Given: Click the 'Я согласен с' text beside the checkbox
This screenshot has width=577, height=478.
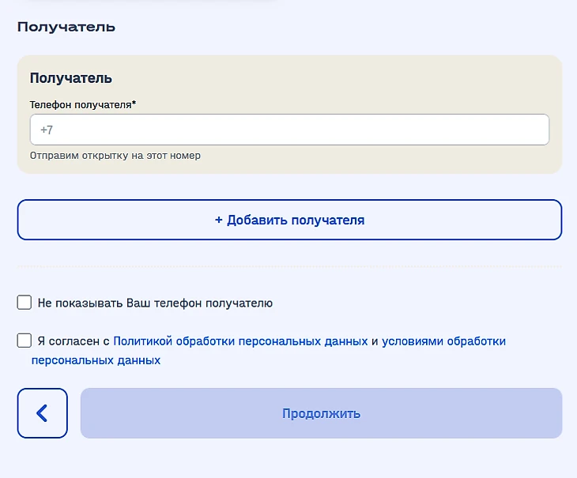Looking at the screenshot, I should (73, 341).
